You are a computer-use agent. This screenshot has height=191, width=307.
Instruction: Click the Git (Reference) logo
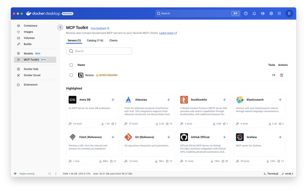128,137
